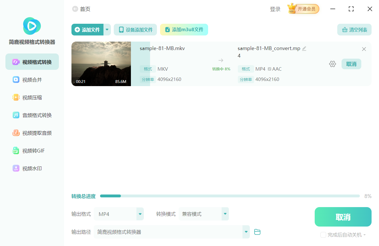This screenshot has width=379, height=246.
Task: Click the sample-81-MB.mkv file name
Action: click(162, 48)
